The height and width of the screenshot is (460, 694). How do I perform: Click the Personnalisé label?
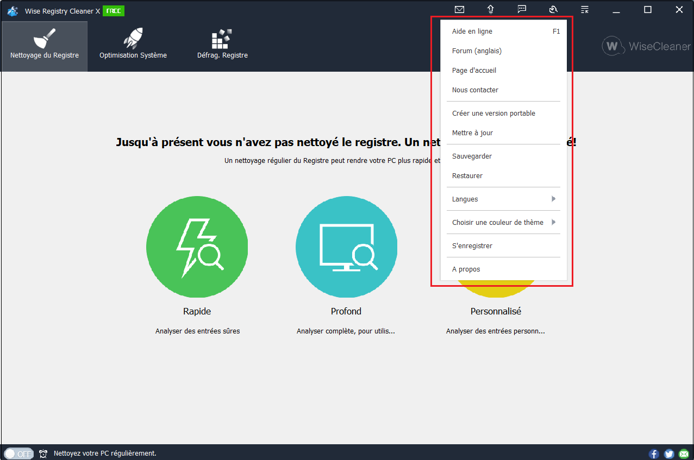pos(496,312)
